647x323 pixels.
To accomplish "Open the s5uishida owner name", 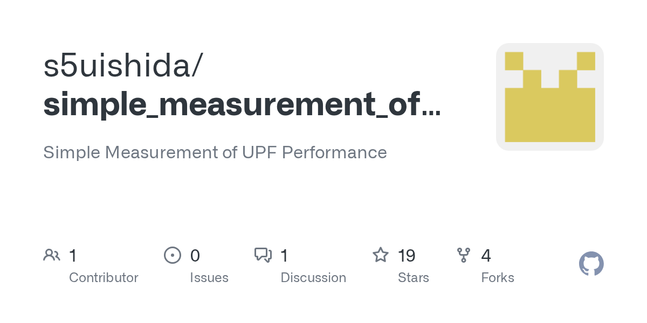I will pyautogui.click(x=123, y=66).
